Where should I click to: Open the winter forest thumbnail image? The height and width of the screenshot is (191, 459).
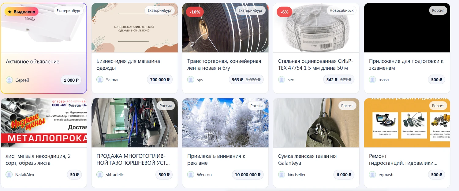[x=226, y=123]
